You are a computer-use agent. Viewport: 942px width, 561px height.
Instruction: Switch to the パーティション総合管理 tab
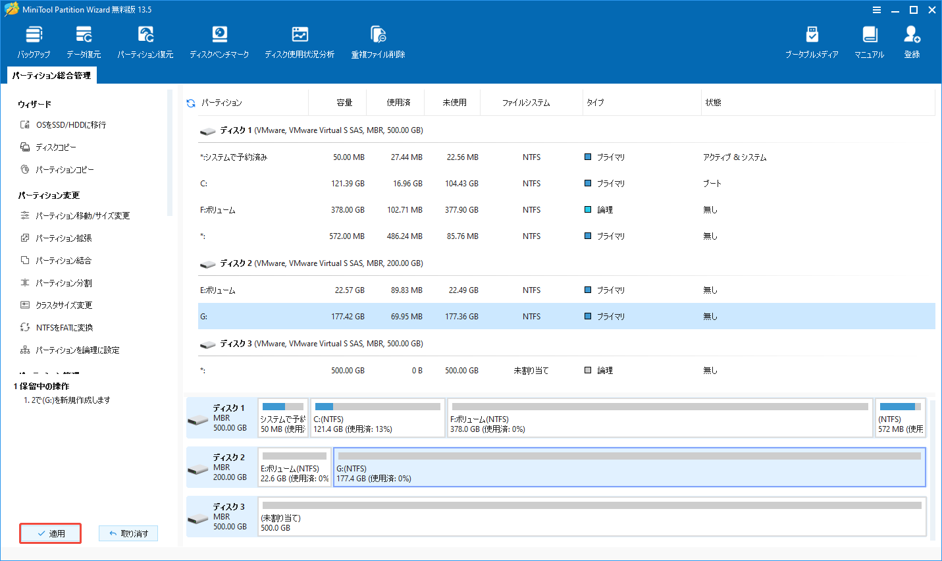tap(51, 75)
